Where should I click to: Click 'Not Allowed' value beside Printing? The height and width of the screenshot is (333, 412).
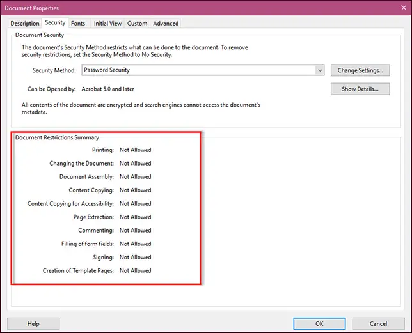[136, 150]
